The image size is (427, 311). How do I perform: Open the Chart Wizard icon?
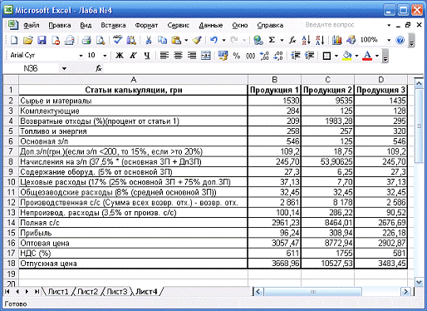(337, 40)
